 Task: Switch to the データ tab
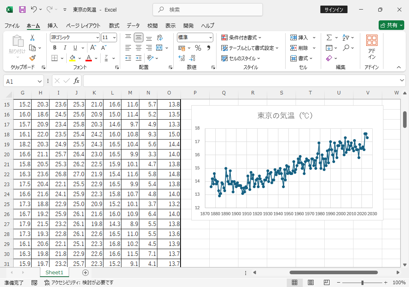pyautogui.click(x=133, y=26)
